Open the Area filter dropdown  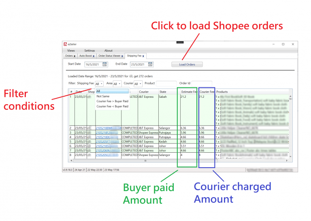(117, 84)
